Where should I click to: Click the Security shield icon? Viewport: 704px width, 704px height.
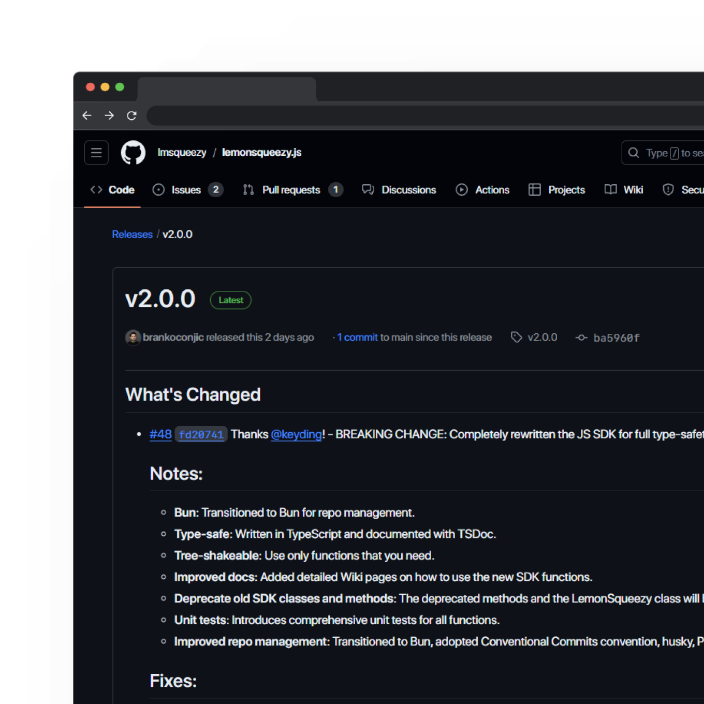point(667,190)
